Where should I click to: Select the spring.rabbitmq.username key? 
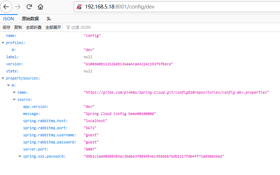click(x=50, y=135)
